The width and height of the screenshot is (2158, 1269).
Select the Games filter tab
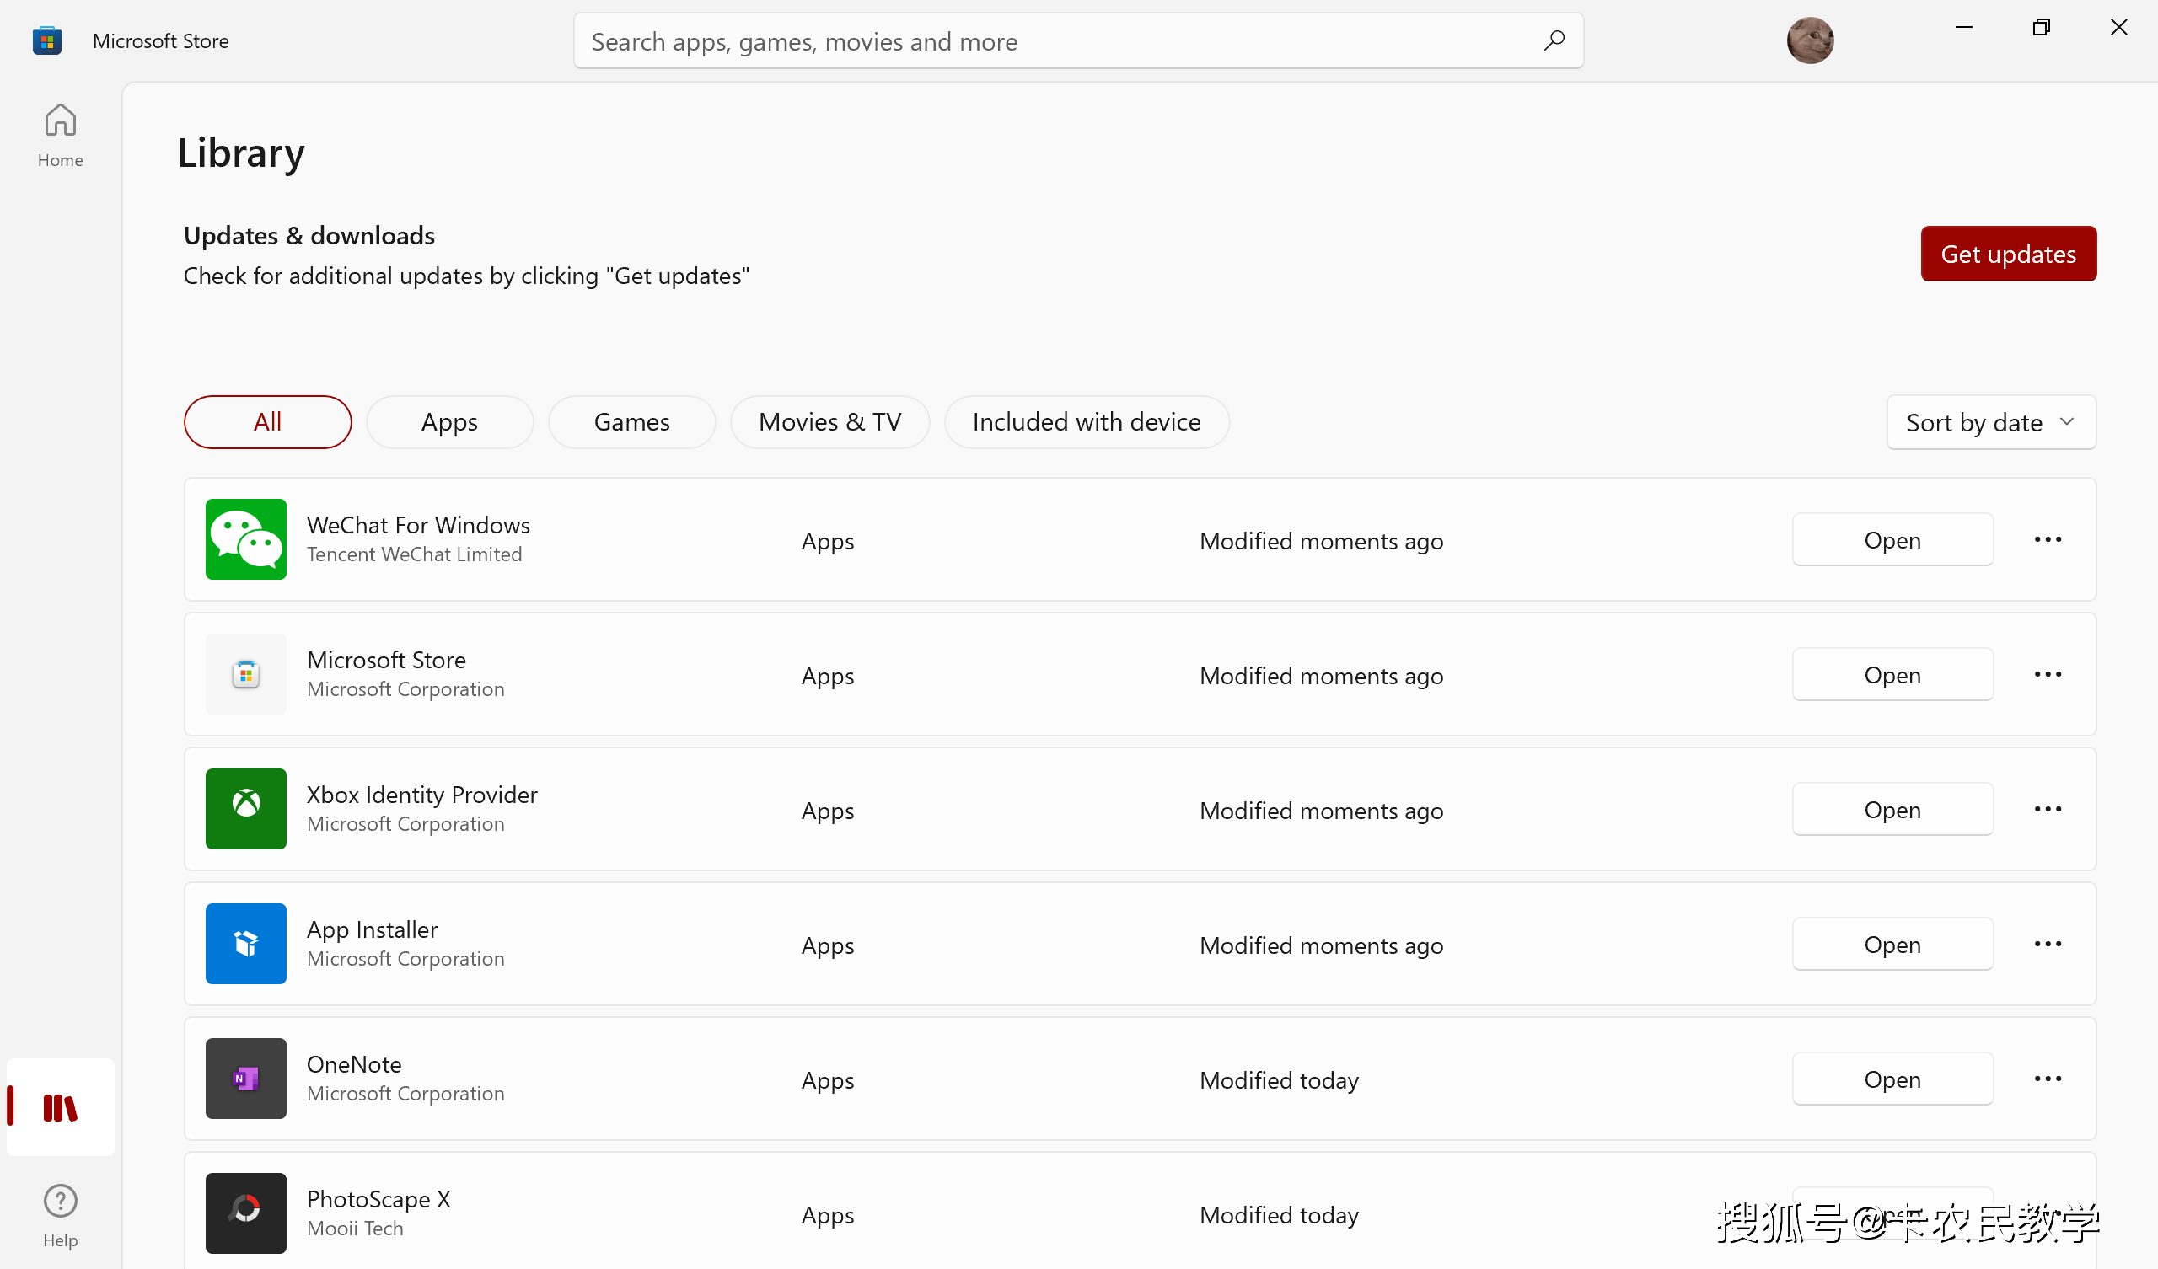632,422
